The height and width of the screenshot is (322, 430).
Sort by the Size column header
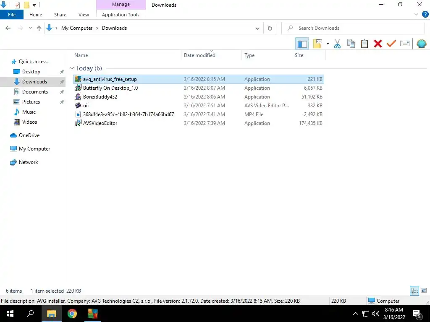point(309,55)
